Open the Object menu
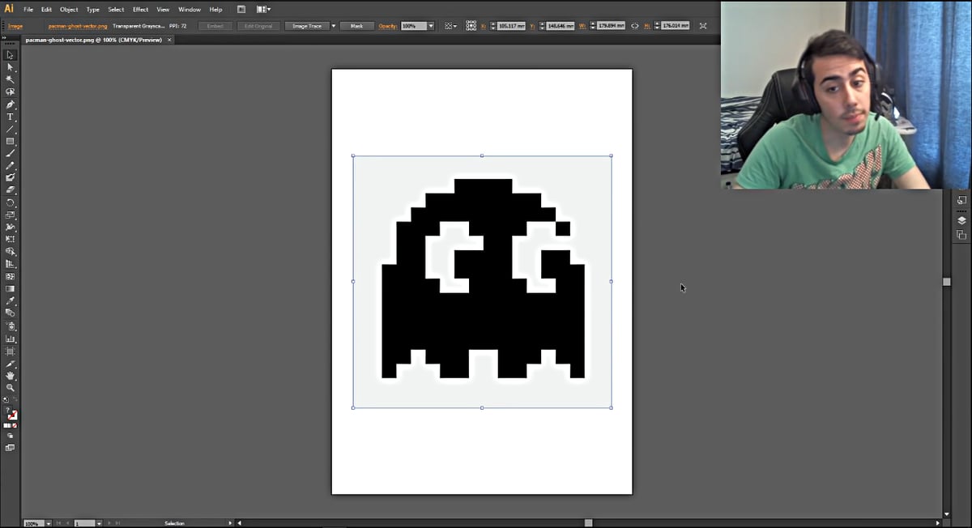 pyautogui.click(x=69, y=9)
